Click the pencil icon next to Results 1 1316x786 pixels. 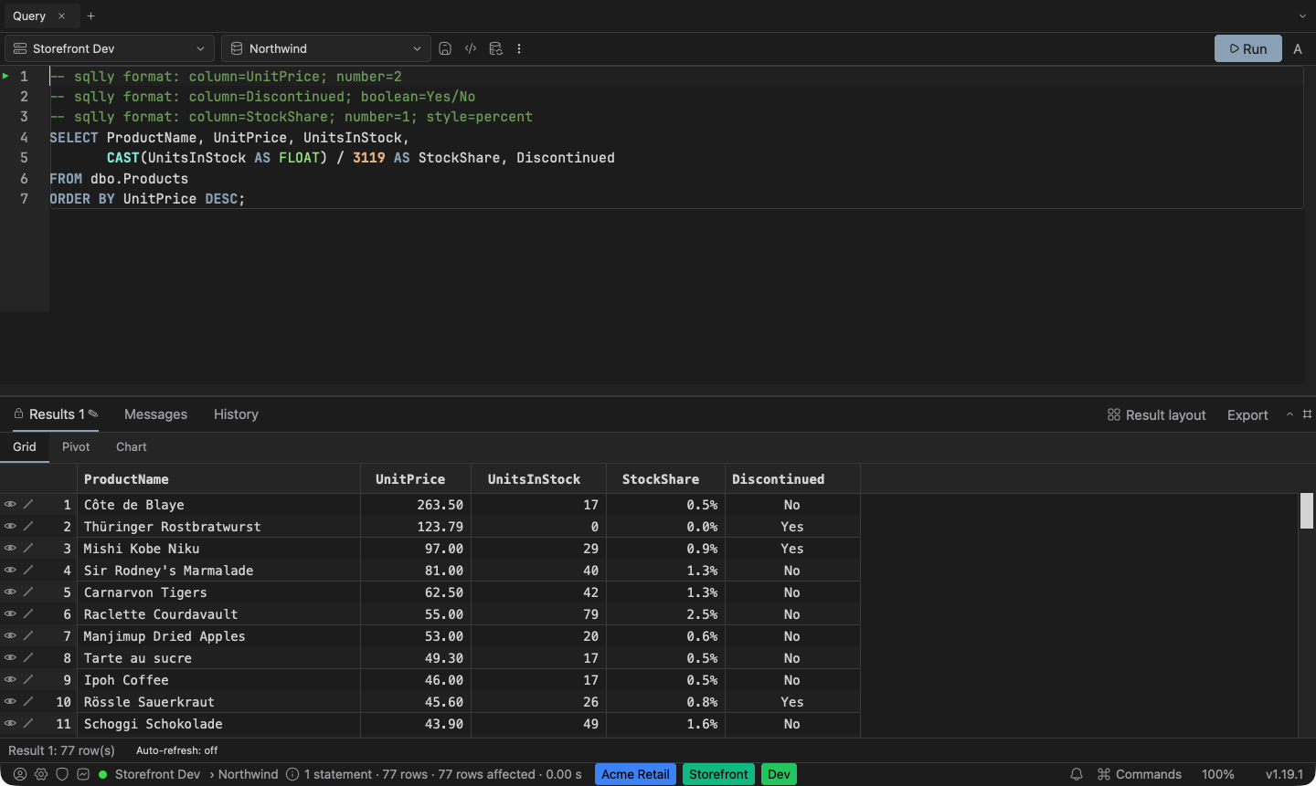[x=93, y=414]
